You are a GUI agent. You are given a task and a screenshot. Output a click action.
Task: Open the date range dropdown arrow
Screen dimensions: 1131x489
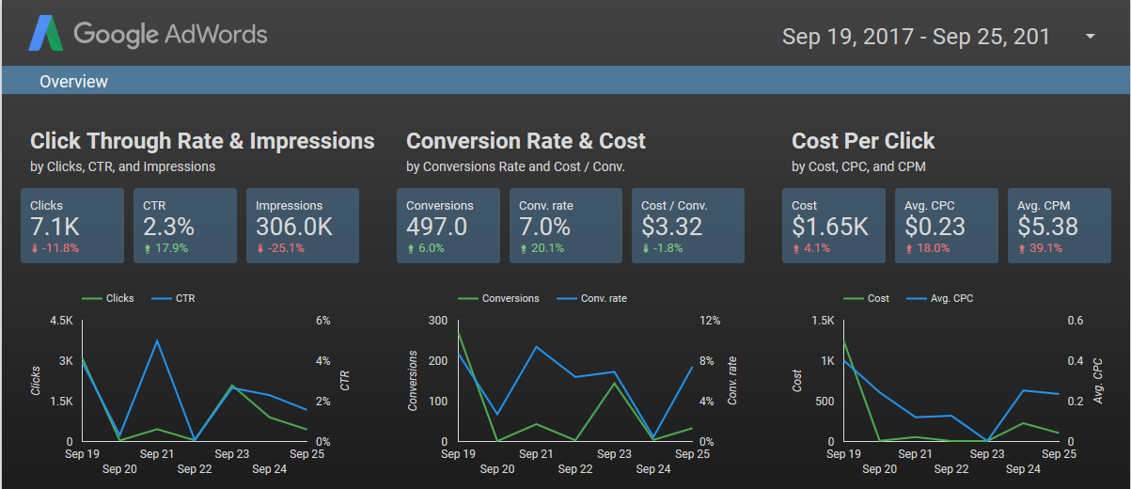pyautogui.click(x=1091, y=37)
